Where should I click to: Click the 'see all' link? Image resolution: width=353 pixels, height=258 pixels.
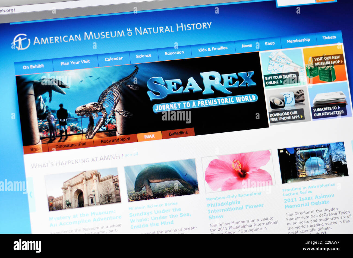[x=131, y=155]
